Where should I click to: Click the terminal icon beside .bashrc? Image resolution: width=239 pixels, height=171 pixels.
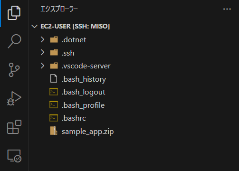tap(54, 118)
